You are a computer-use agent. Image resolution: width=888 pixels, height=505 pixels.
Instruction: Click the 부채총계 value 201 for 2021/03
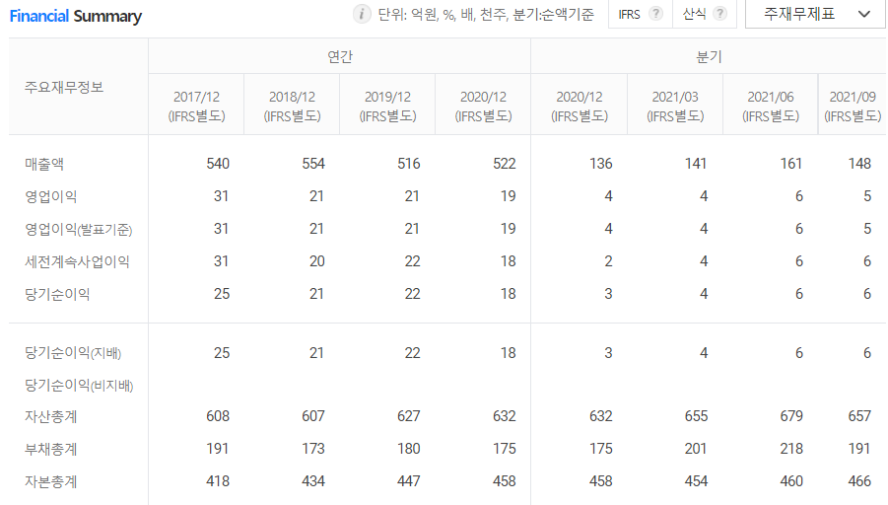tap(696, 449)
